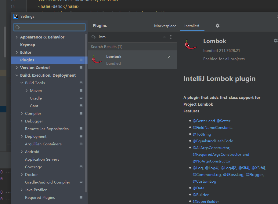This screenshot has width=278, height=204.
Task: Click project-level icon beside Gant
Action: tap(81, 106)
